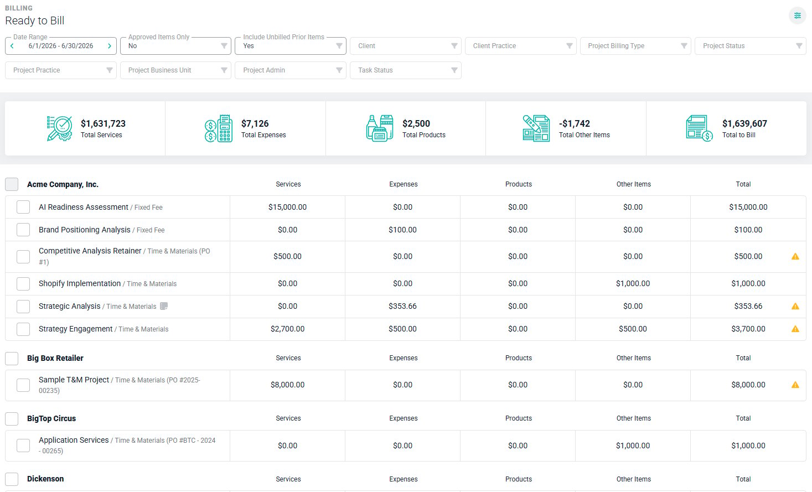Screen dimensions: 812x492
Task: Expand the Task Status filter
Action: [x=406, y=70]
